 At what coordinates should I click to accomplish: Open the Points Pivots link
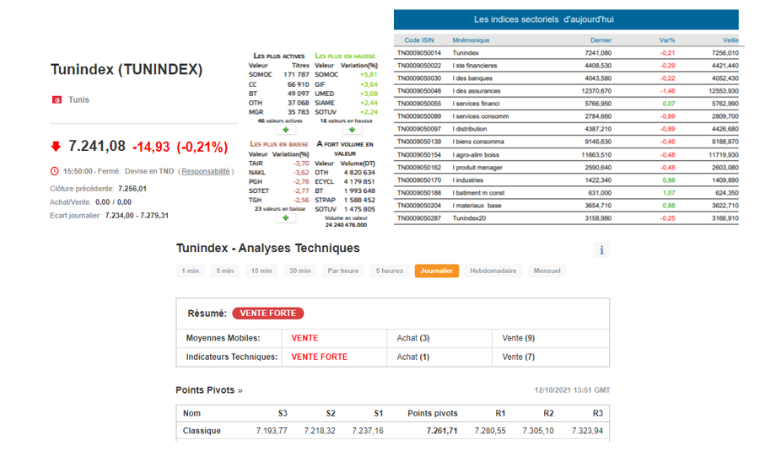(208, 390)
